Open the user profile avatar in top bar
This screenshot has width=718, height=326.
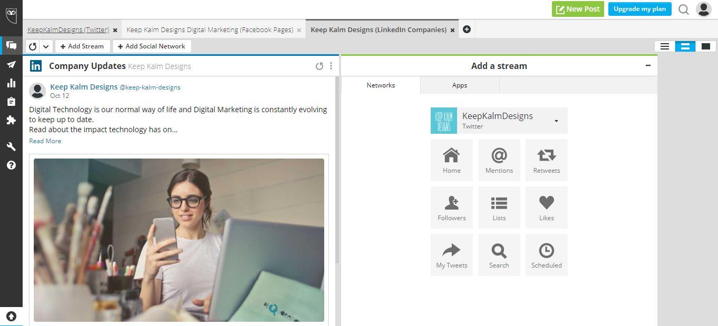pyautogui.click(x=704, y=9)
